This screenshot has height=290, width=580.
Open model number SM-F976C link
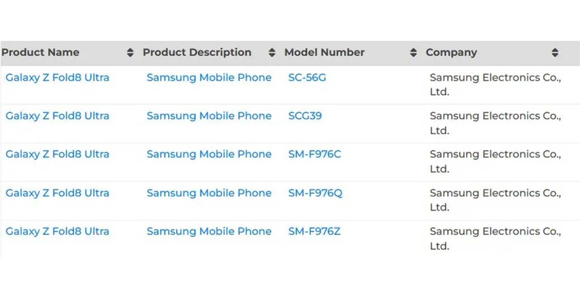[314, 154]
